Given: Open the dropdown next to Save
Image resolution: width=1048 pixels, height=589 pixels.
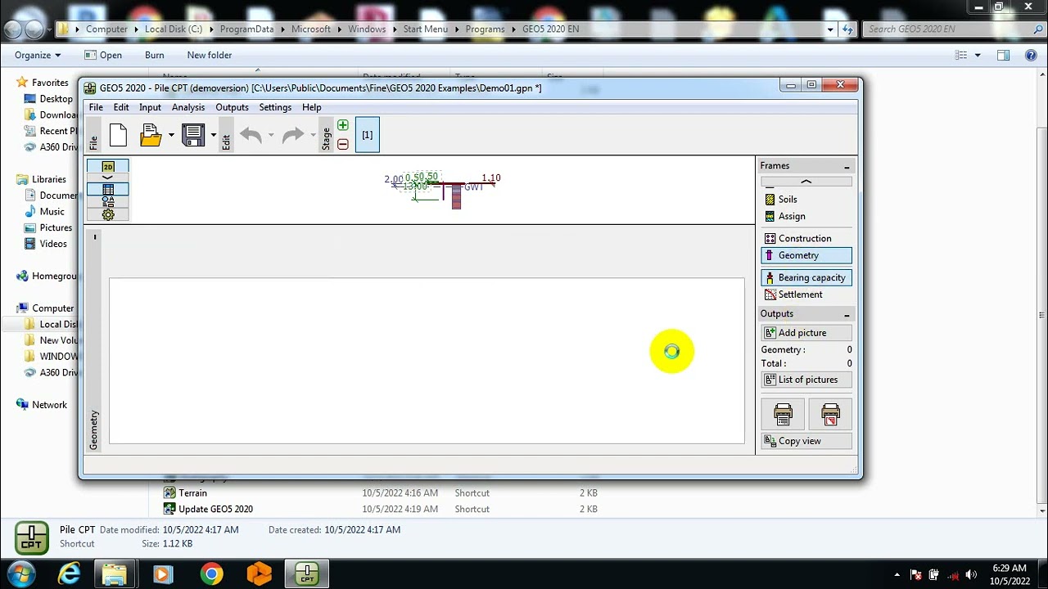Looking at the screenshot, I should (214, 135).
